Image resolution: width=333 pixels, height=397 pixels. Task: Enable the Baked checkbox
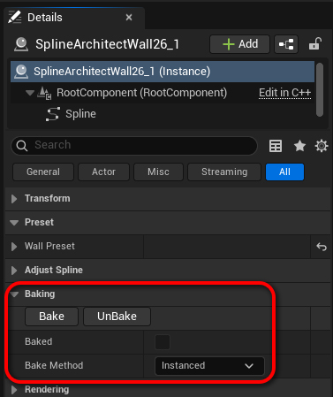point(163,342)
